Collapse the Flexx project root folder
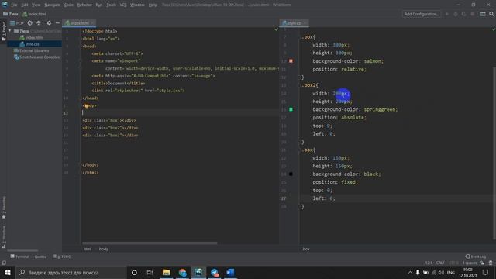The height and width of the screenshot is (279, 496). click(10, 31)
